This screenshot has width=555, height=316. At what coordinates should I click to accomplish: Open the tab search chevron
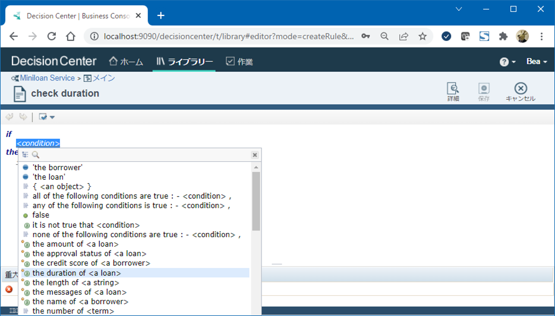[459, 9]
